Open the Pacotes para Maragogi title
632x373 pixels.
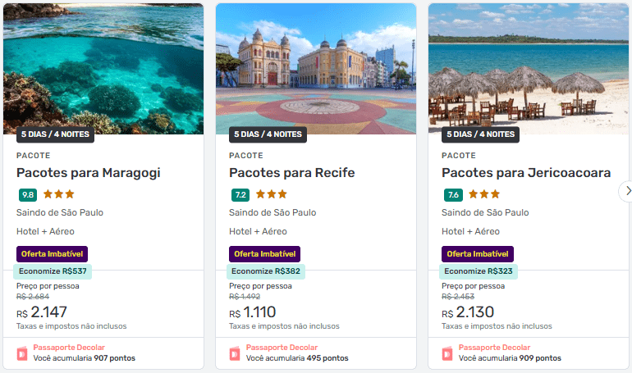88,173
